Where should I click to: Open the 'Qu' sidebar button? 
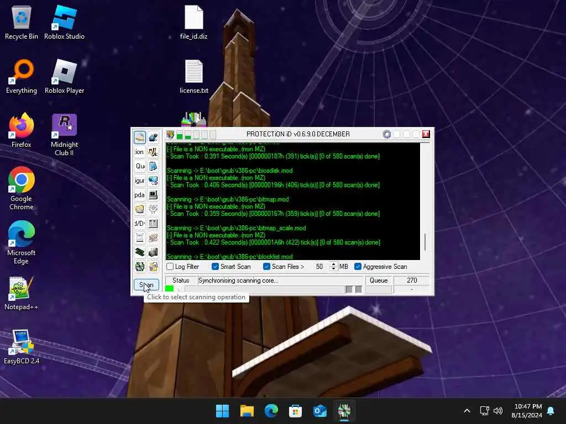140,166
